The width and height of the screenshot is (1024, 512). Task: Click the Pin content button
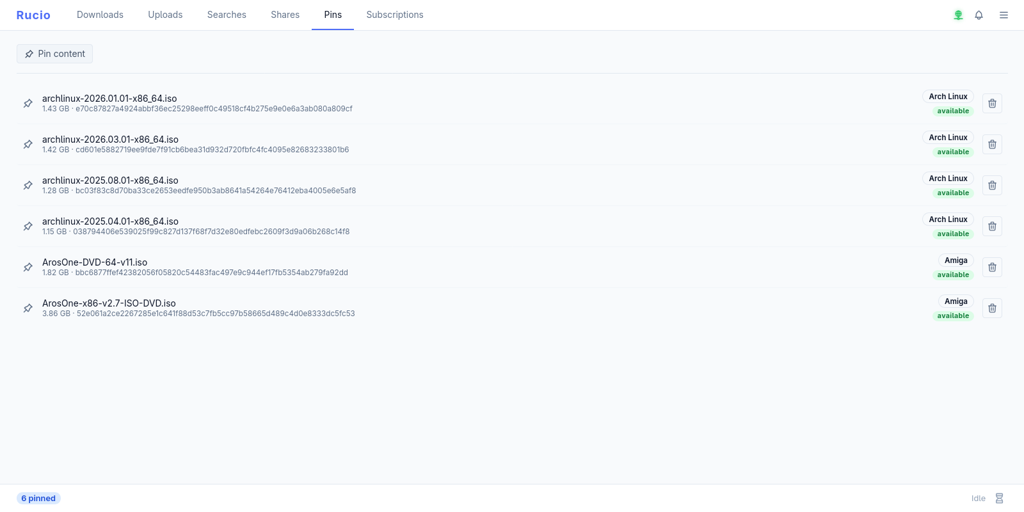(54, 54)
